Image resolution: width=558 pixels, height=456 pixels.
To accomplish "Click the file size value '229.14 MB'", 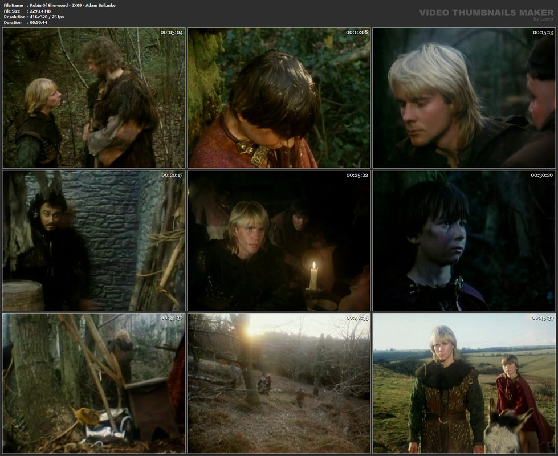I will (40, 11).
